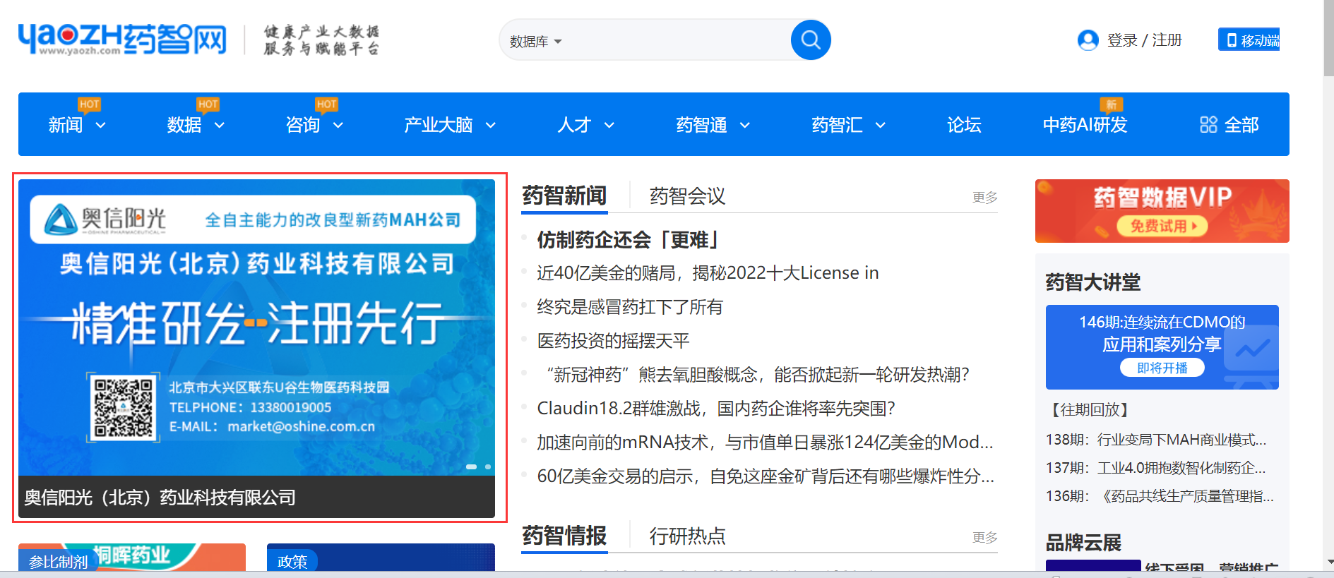The width and height of the screenshot is (1334, 578).
Task: Click the 品牌云展 heading
Action: click(x=1083, y=543)
